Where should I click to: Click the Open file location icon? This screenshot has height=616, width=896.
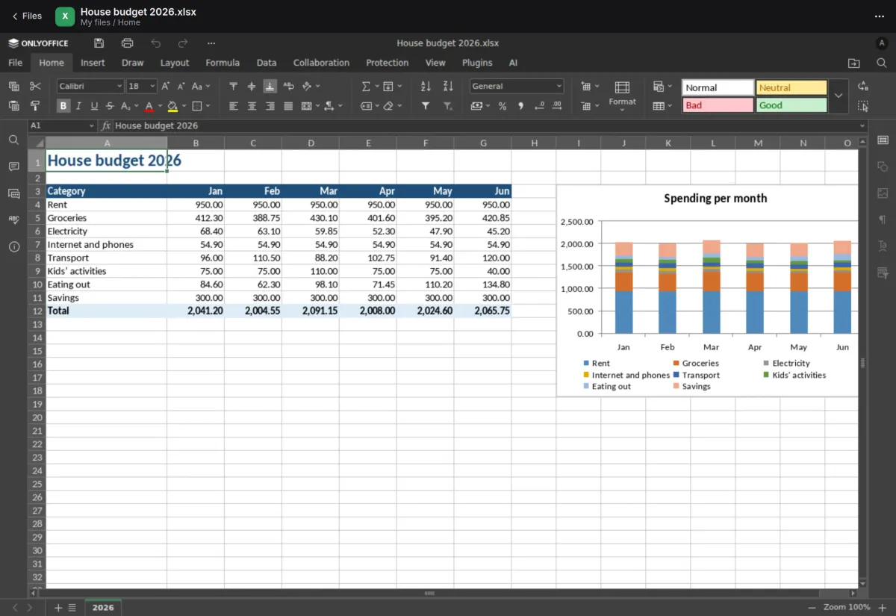[x=854, y=63]
